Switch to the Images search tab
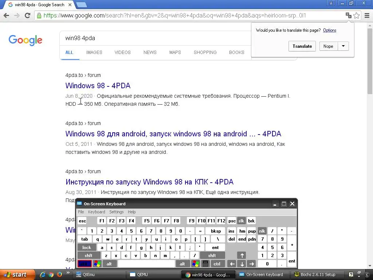This screenshot has width=373, height=280. click(x=94, y=52)
